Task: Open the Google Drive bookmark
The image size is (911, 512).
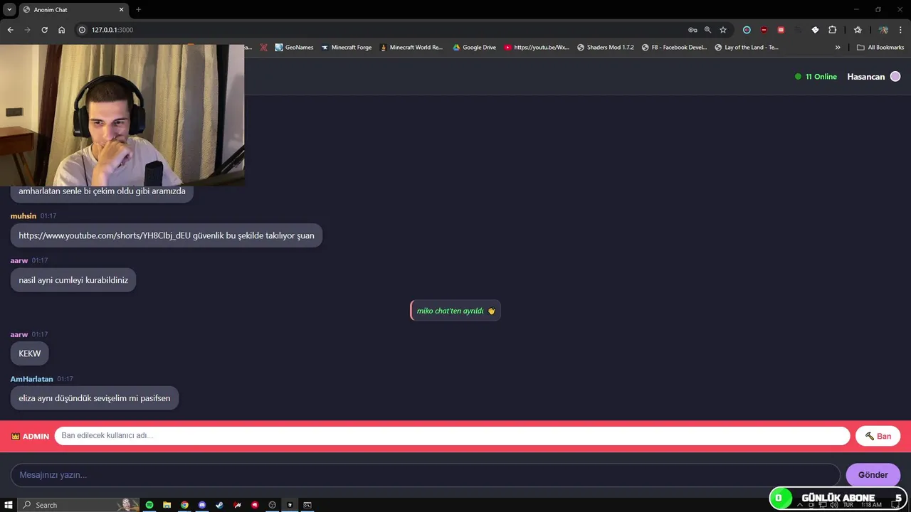Action: click(x=475, y=48)
